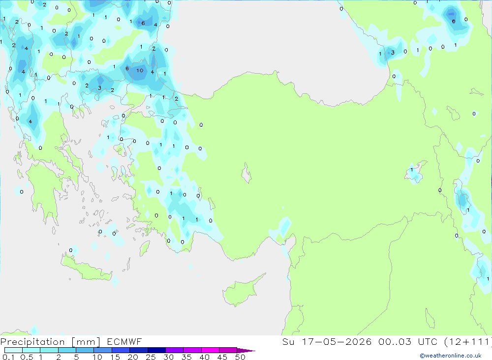Pick the 15–20 mm blue legend swatch
Viewport: 492px width, 360px height.
[x=121, y=350]
